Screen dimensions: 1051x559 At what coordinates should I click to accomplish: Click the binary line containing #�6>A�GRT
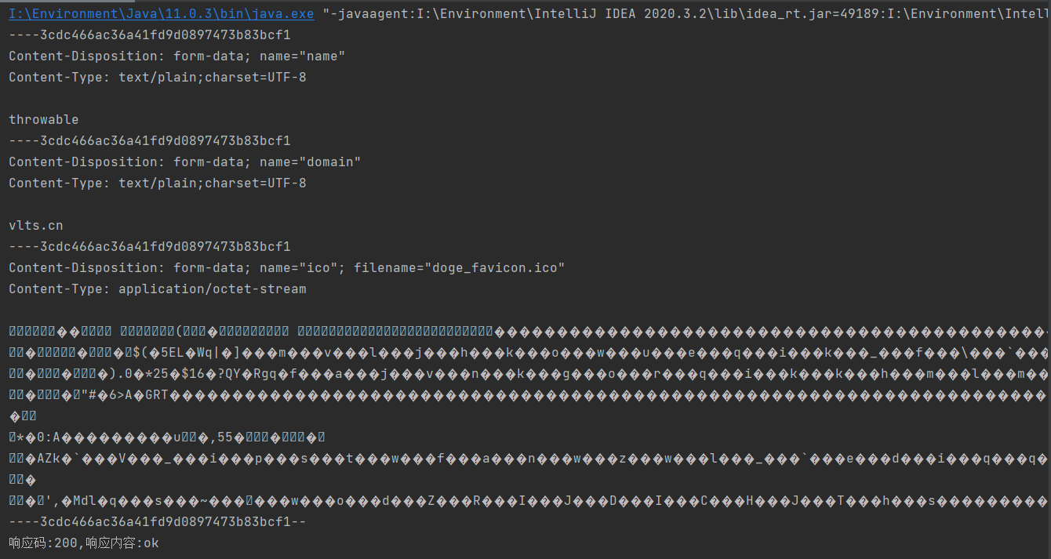[529, 395]
